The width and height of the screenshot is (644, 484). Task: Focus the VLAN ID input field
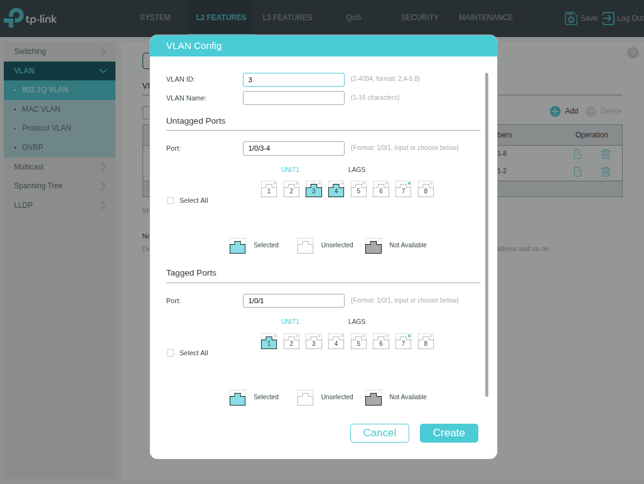(294, 80)
